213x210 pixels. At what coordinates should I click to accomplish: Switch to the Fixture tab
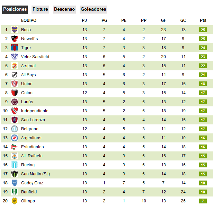tap(40, 9)
